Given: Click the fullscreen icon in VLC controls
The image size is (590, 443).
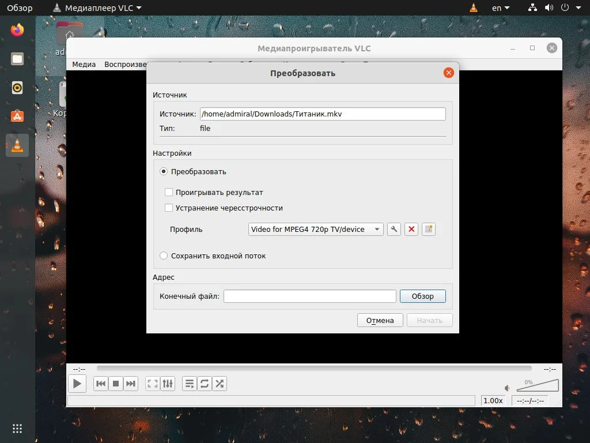Looking at the screenshot, I should pos(153,383).
